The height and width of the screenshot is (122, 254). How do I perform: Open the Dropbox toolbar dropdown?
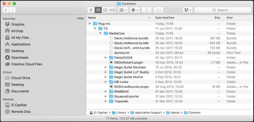[188, 10]
